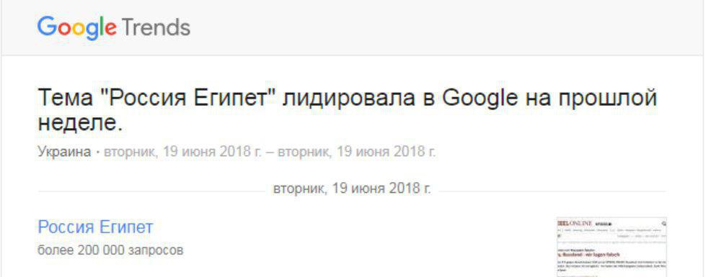
Task: Click the headline about Россия Египет
Action: point(347,110)
